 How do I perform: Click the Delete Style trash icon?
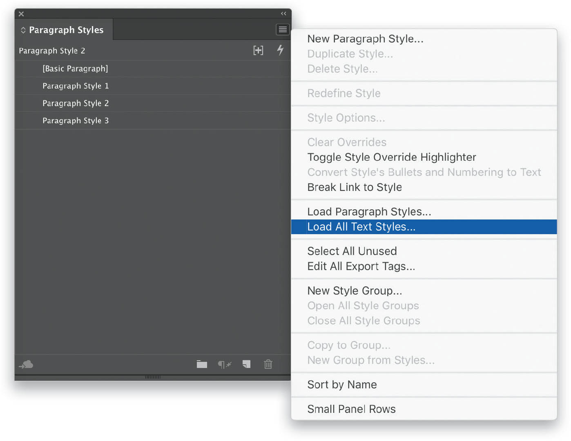[x=268, y=364]
